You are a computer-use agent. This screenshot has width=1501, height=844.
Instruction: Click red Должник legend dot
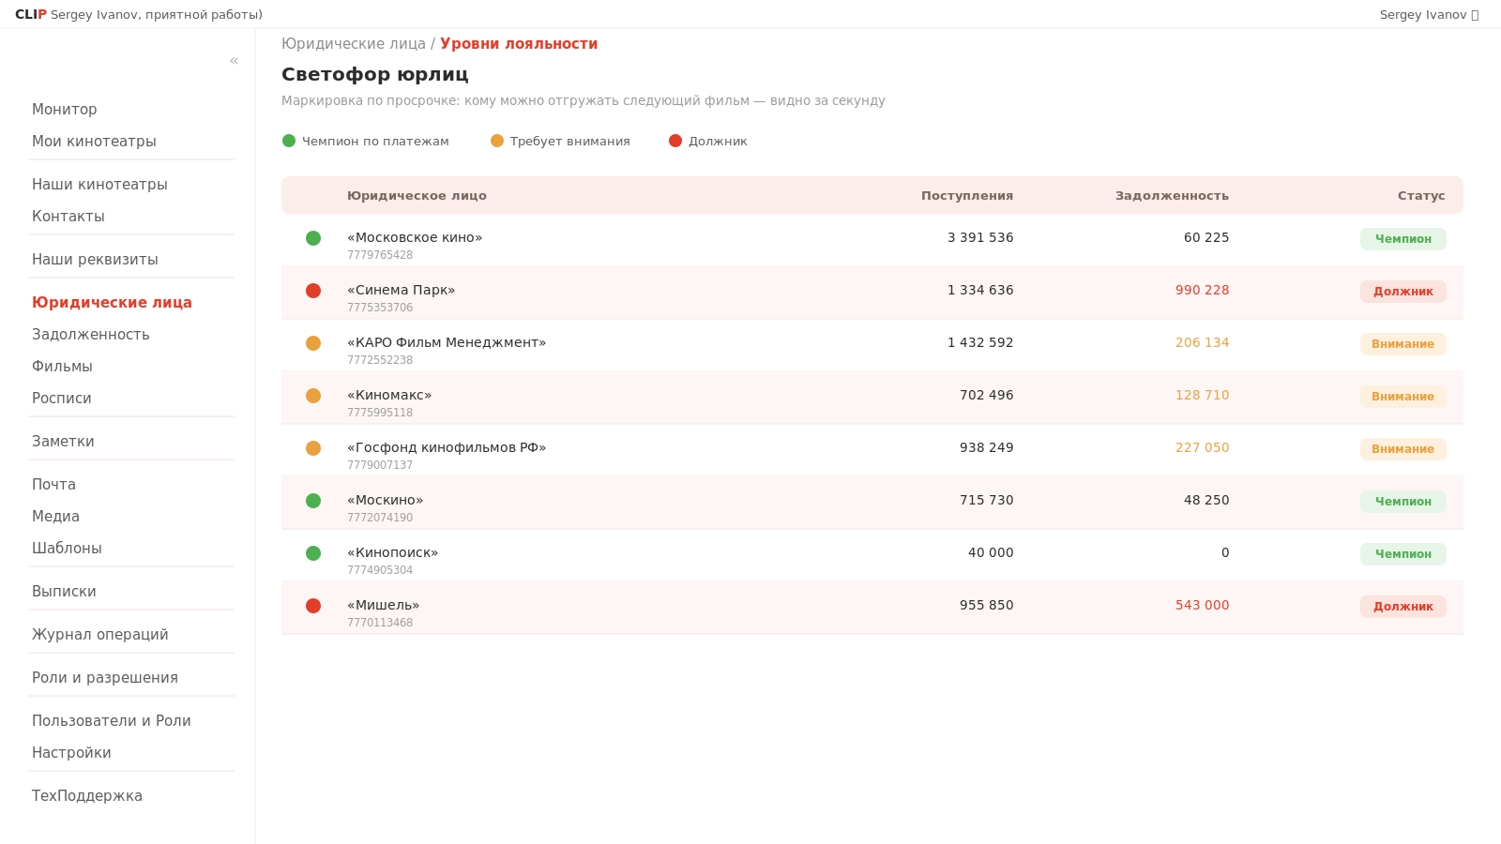[675, 141]
